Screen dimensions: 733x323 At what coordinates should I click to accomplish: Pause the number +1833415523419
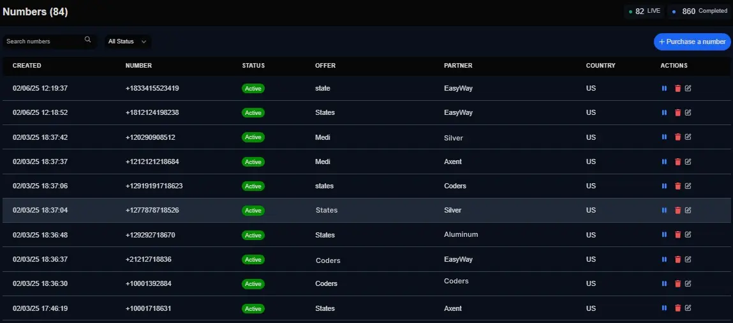pyautogui.click(x=664, y=88)
